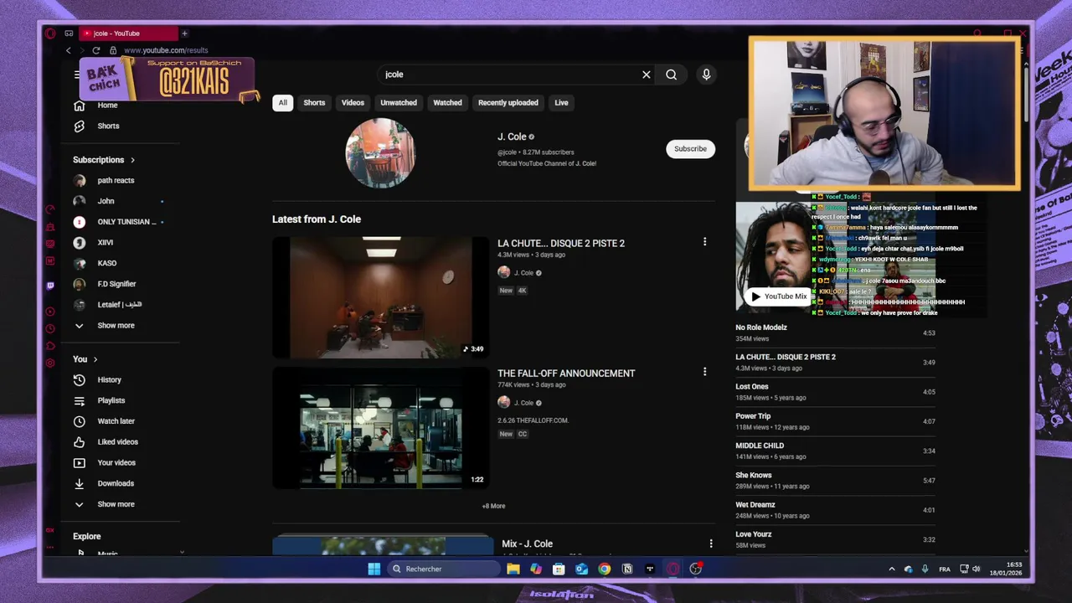Open Notion from taskbar
The image size is (1072, 603).
pos(626,569)
